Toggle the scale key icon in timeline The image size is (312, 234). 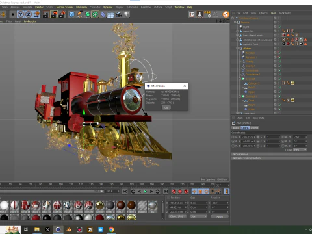tap(200, 192)
